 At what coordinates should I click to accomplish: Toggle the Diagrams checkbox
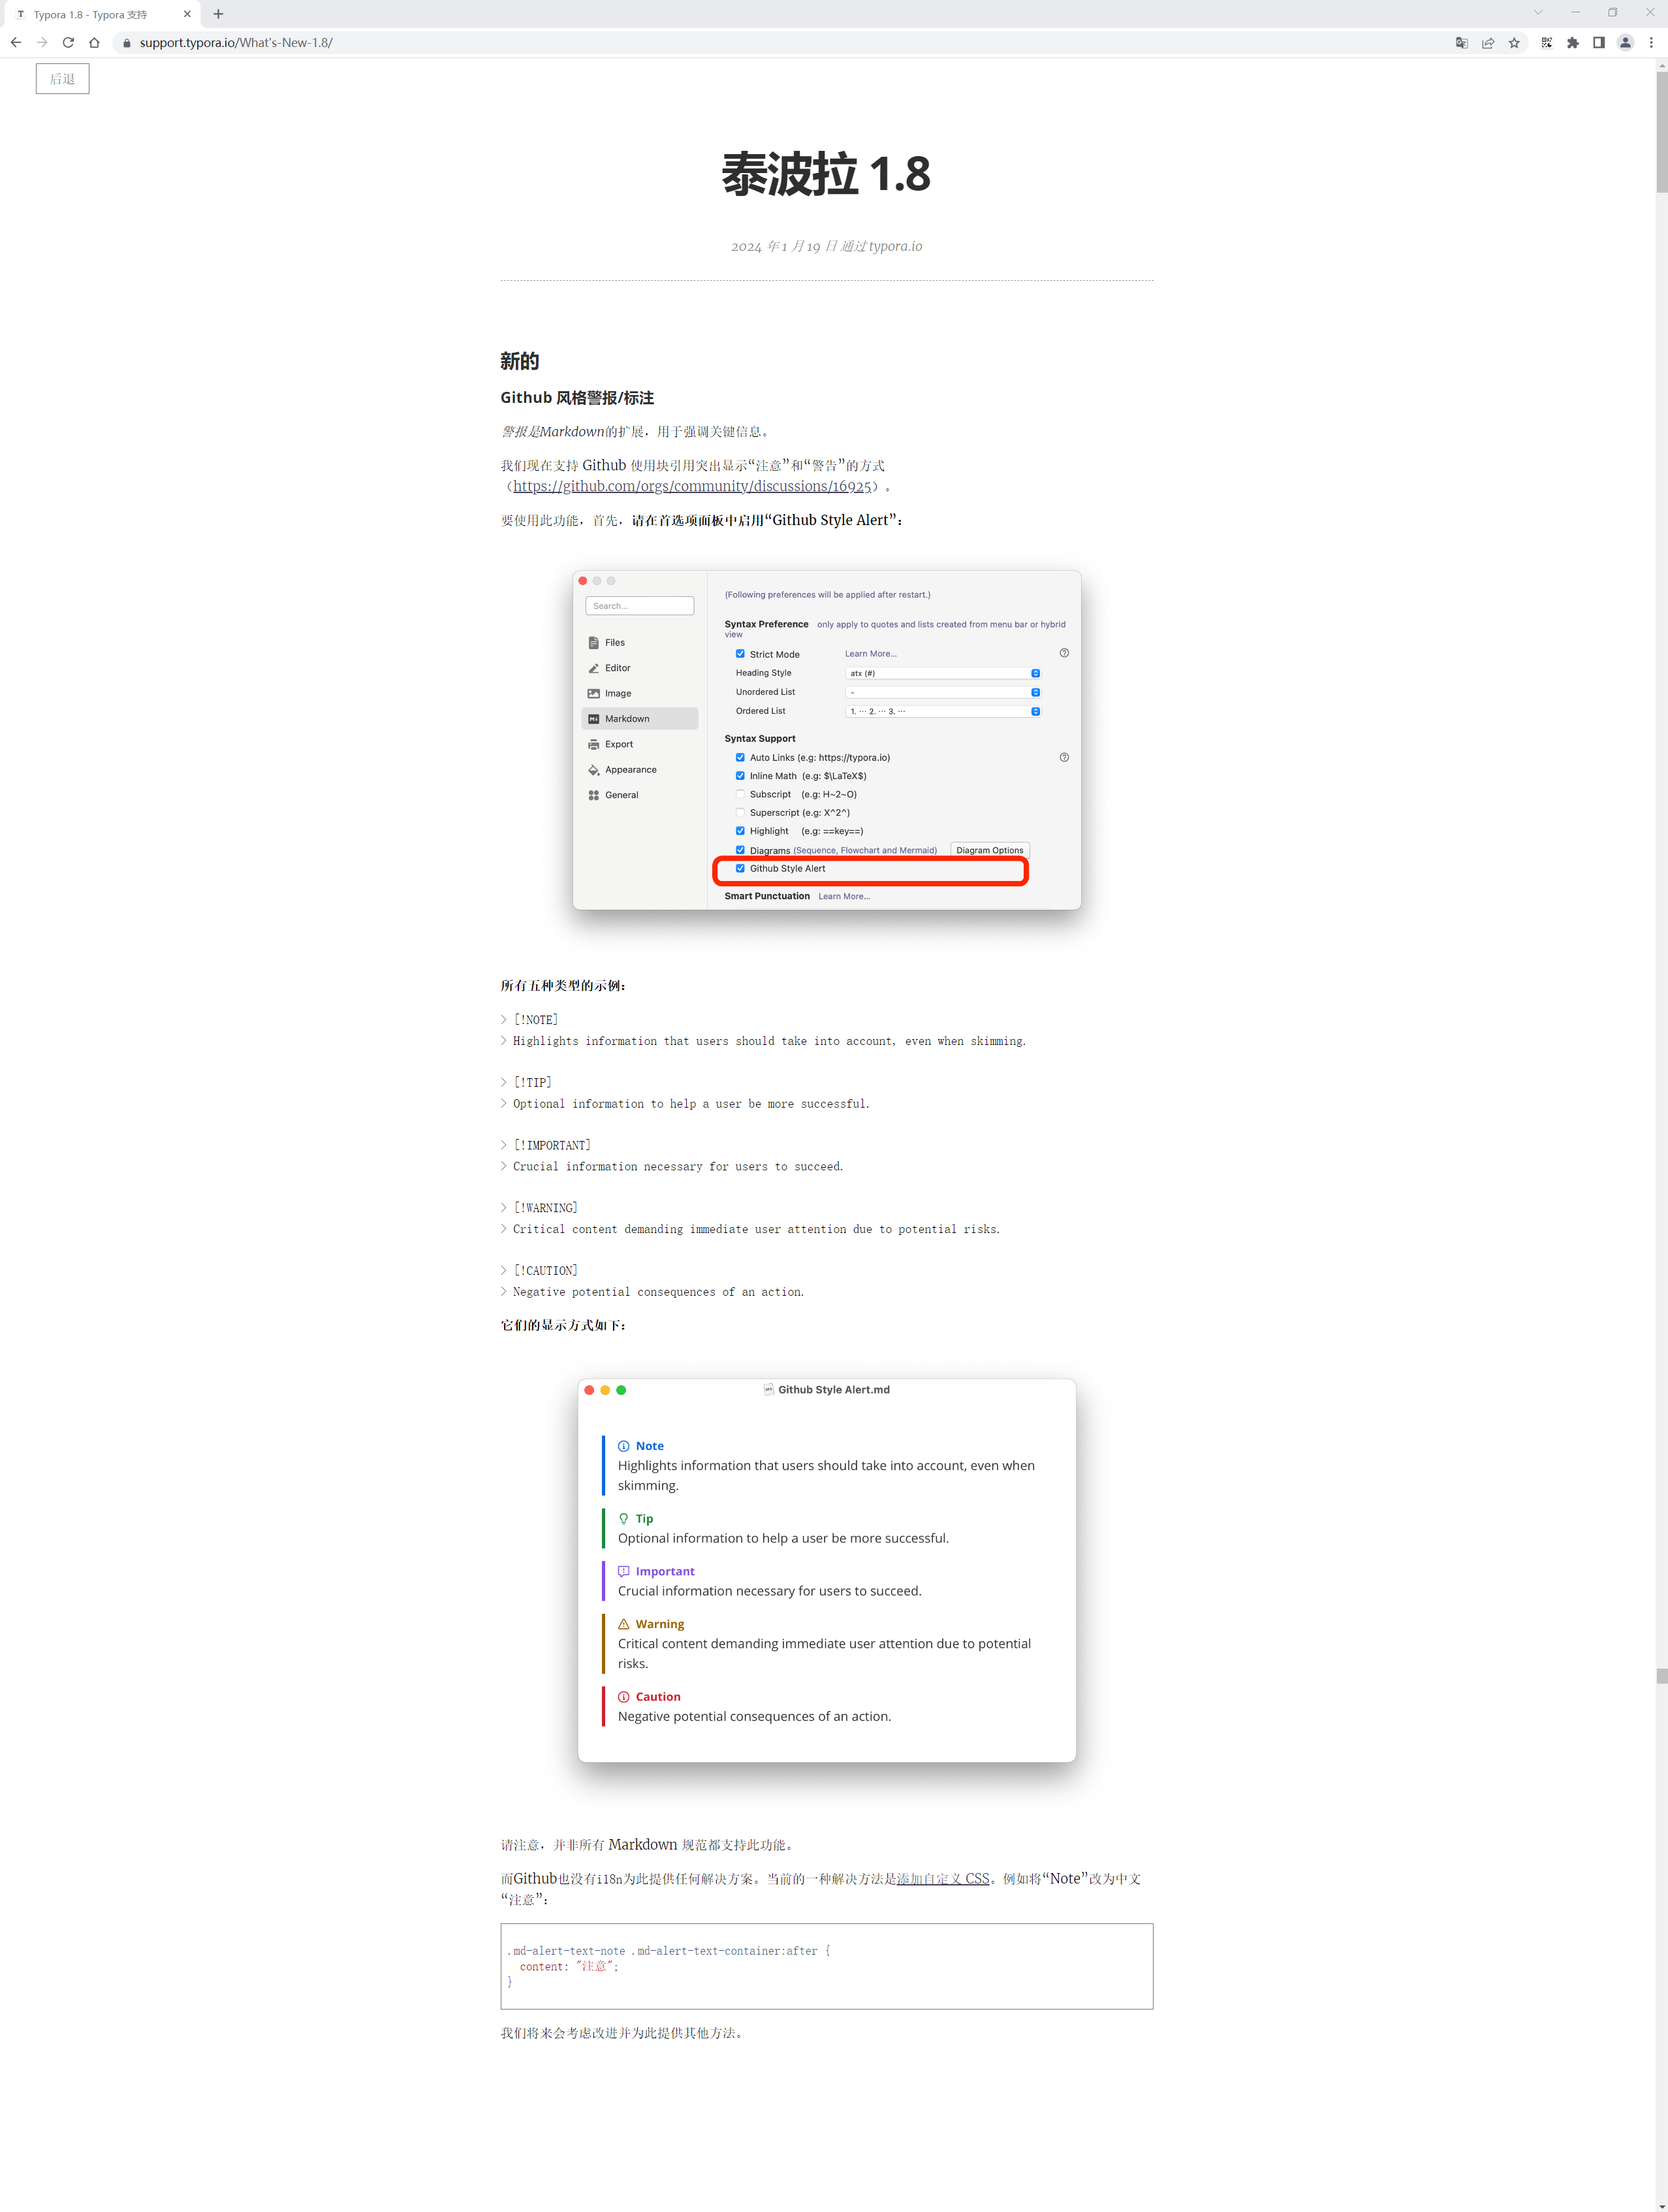pyautogui.click(x=740, y=850)
